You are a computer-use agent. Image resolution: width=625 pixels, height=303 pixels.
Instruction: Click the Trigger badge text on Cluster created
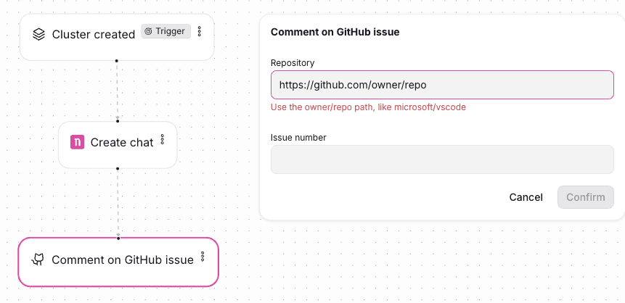tap(170, 31)
